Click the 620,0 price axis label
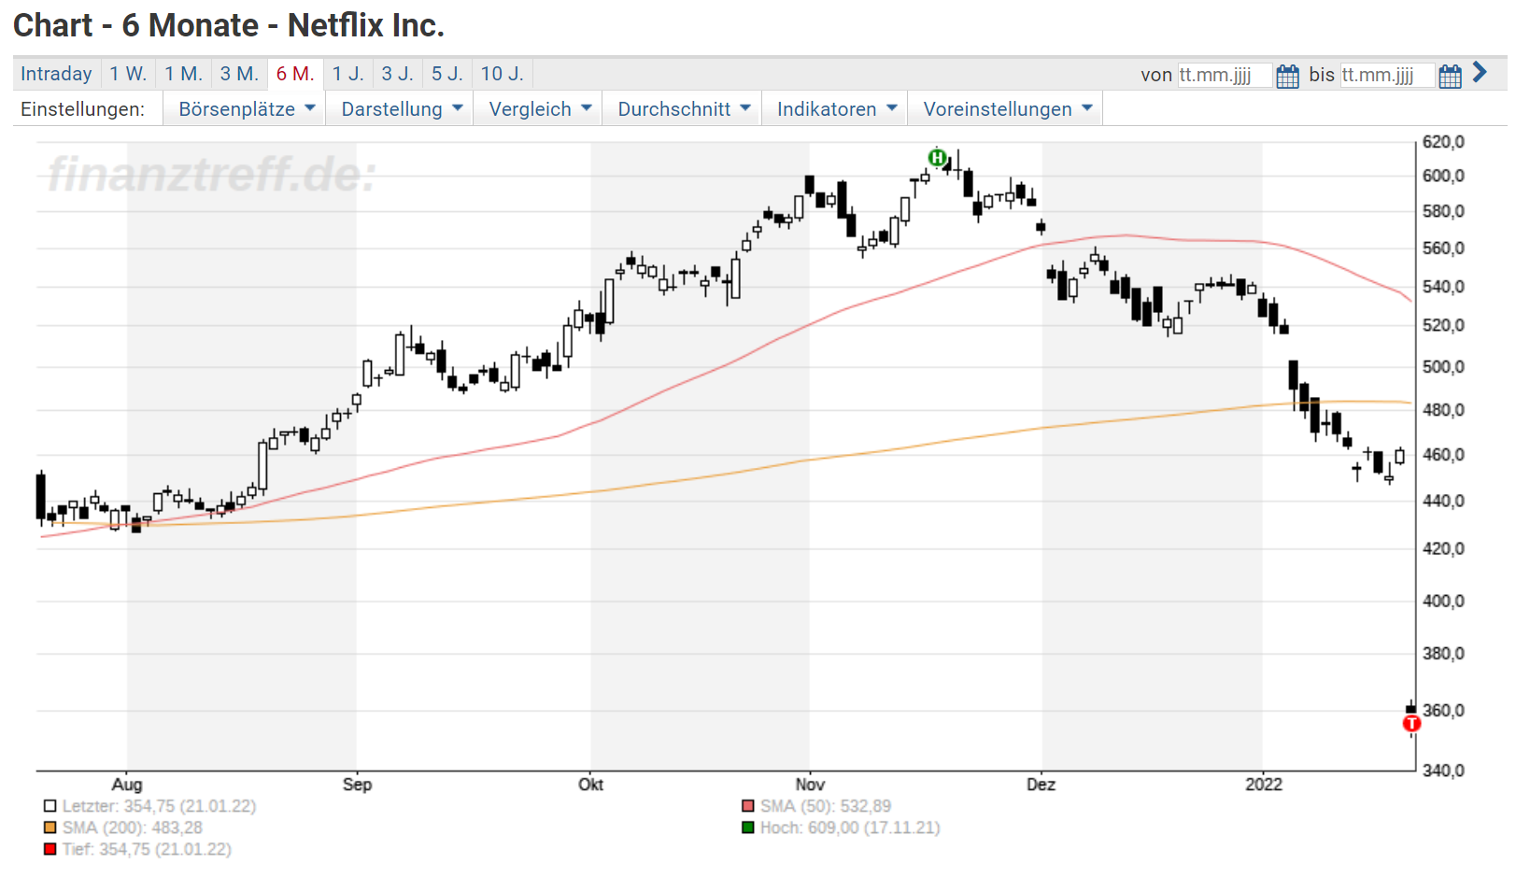 1443,142
